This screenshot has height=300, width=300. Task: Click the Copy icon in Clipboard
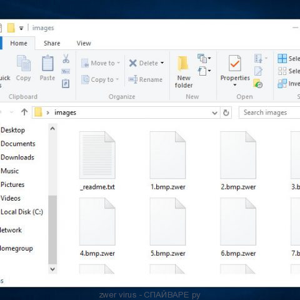pos(24,63)
